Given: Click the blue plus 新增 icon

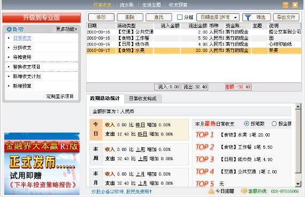Looking at the screenshot, I should click(9, 29).
